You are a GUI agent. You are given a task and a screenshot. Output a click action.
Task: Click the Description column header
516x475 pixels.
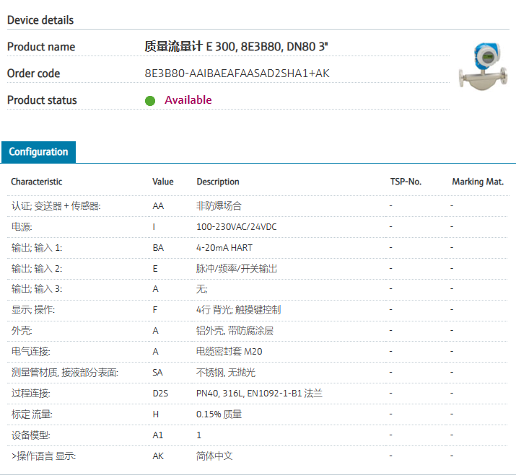pyautogui.click(x=217, y=182)
